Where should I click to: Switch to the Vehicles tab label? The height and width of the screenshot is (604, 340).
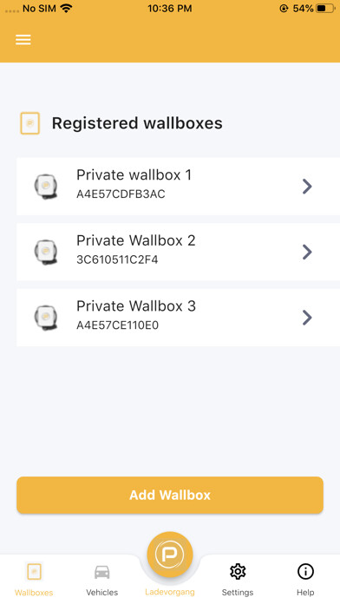[x=102, y=592]
